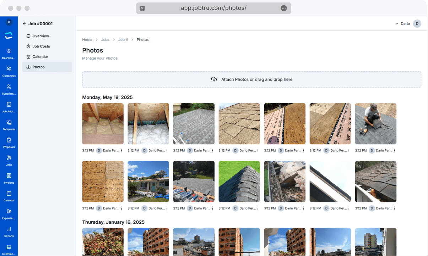Image resolution: width=428 pixels, height=256 pixels.
Task: Open the attic insulation photo, first thumbnail
Action: tap(103, 124)
